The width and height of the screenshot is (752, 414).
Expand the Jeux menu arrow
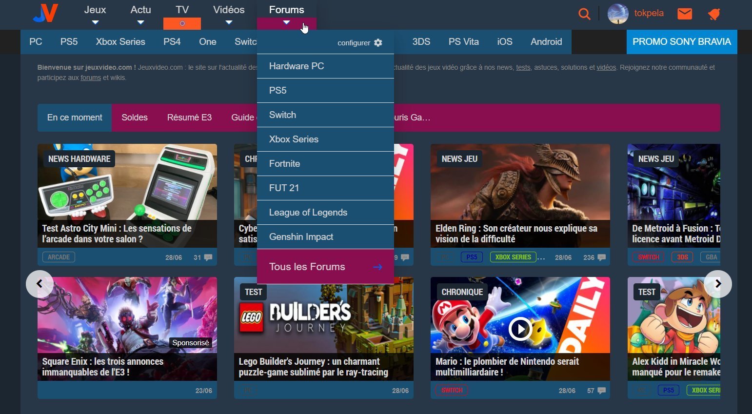95,22
